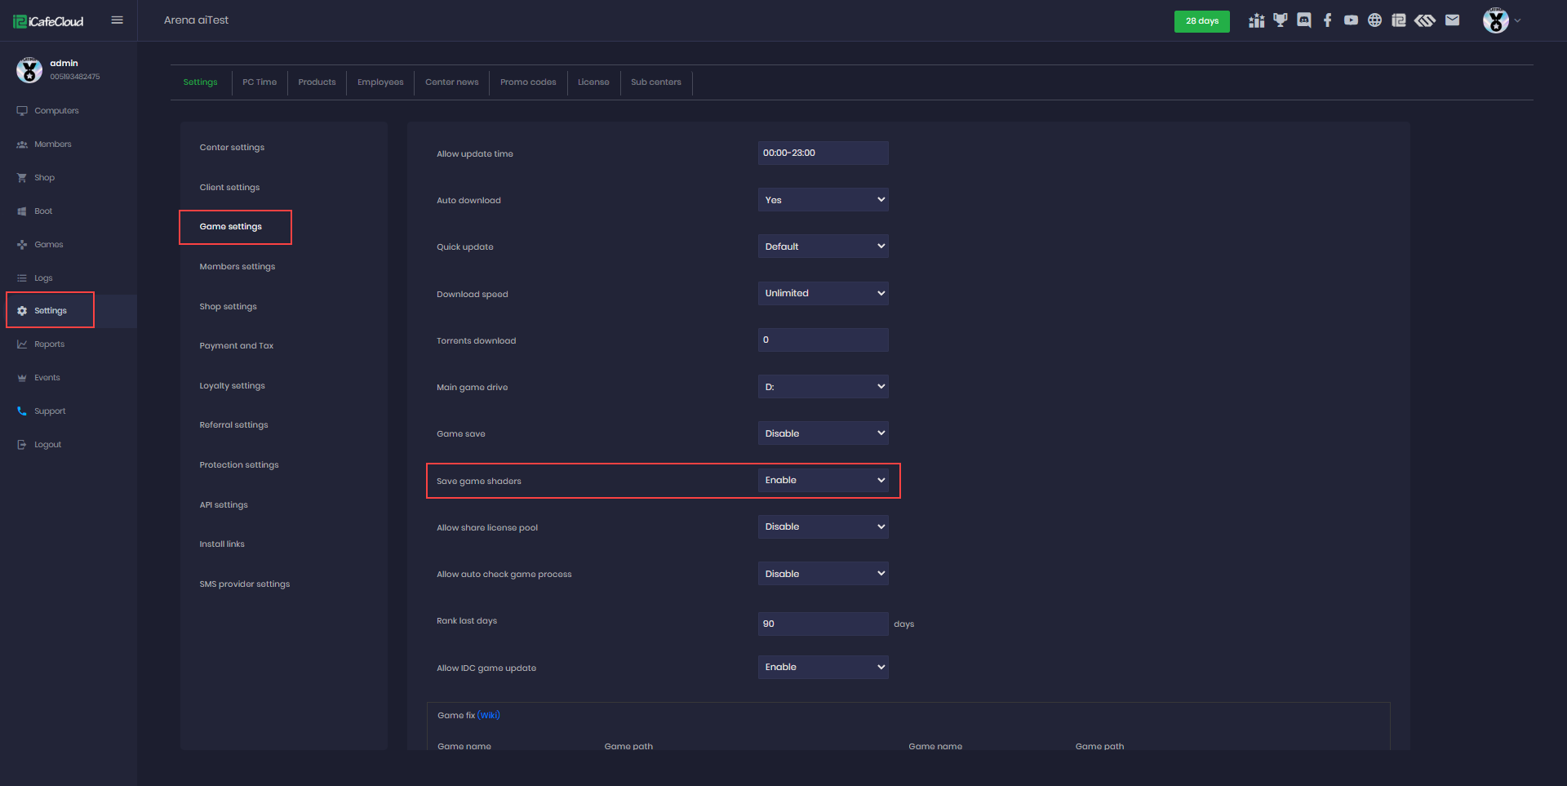
Task: Open the Discord icon link
Action: point(1304,20)
